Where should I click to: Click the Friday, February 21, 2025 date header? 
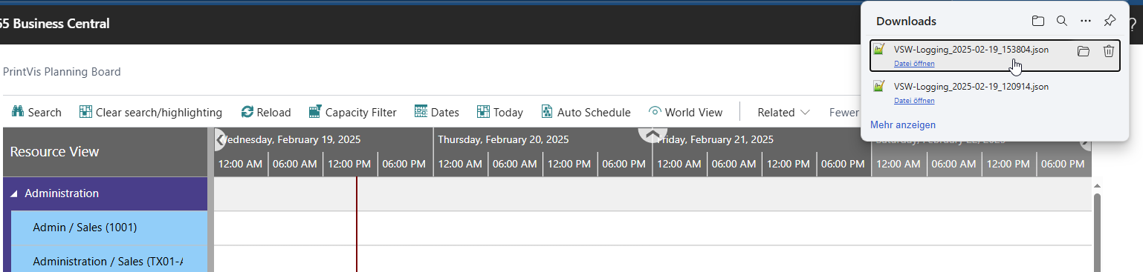point(715,139)
